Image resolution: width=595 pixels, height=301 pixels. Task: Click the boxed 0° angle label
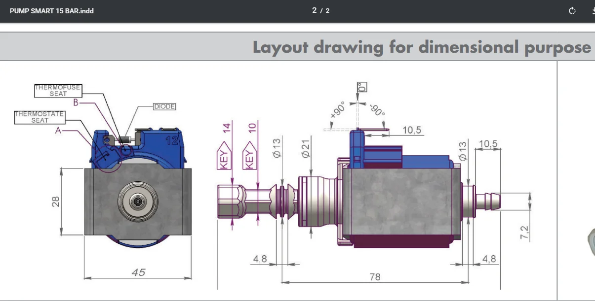click(x=362, y=87)
